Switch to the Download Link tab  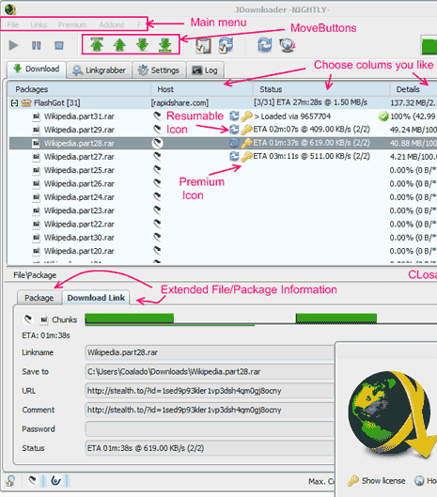pyautogui.click(x=96, y=298)
